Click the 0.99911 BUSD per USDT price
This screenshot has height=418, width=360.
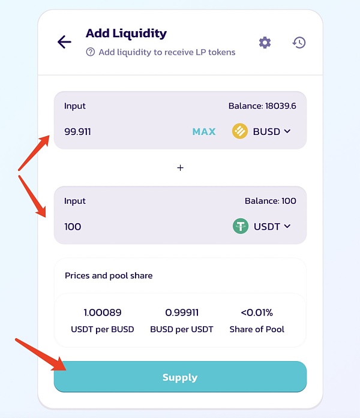coord(182,312)
